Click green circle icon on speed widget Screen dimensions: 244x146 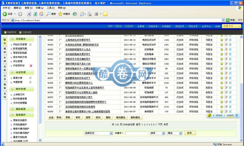click(x=210, y=115)
